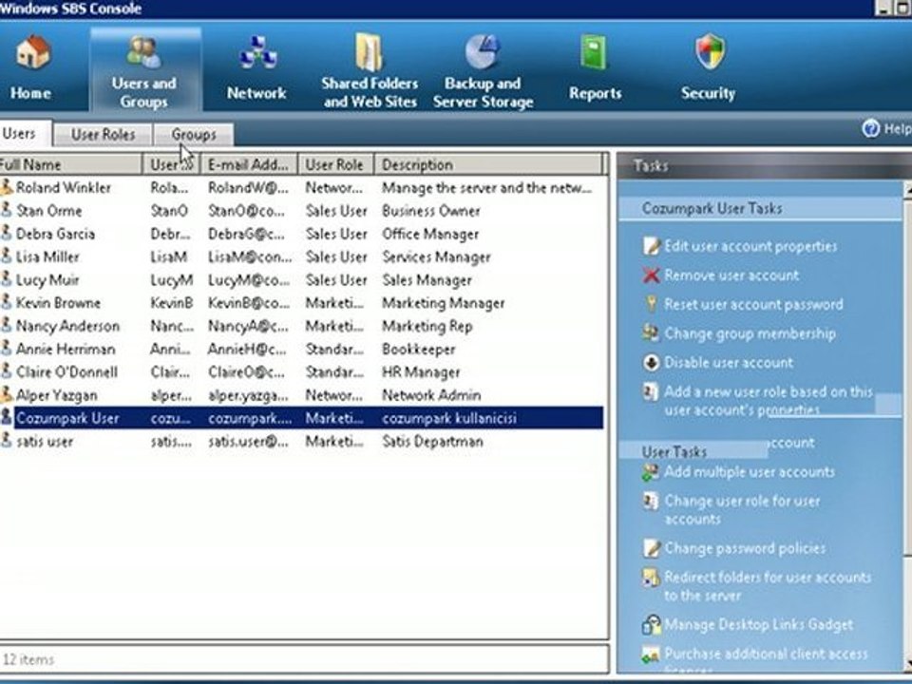Open the Security shield icon
The width and height of the screenshot is (912, 684).
pos(710,51)
